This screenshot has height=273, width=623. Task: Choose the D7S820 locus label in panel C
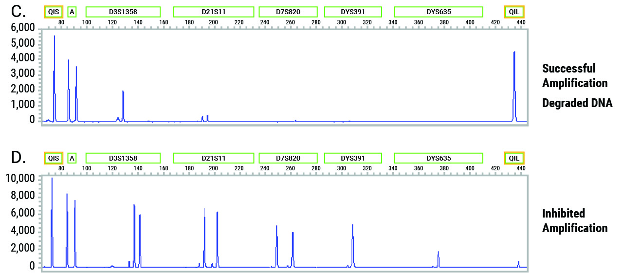pos(288,12)
